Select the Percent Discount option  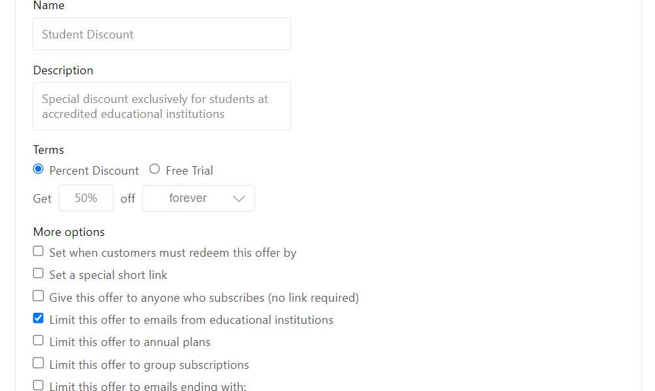tap(38, 169)
